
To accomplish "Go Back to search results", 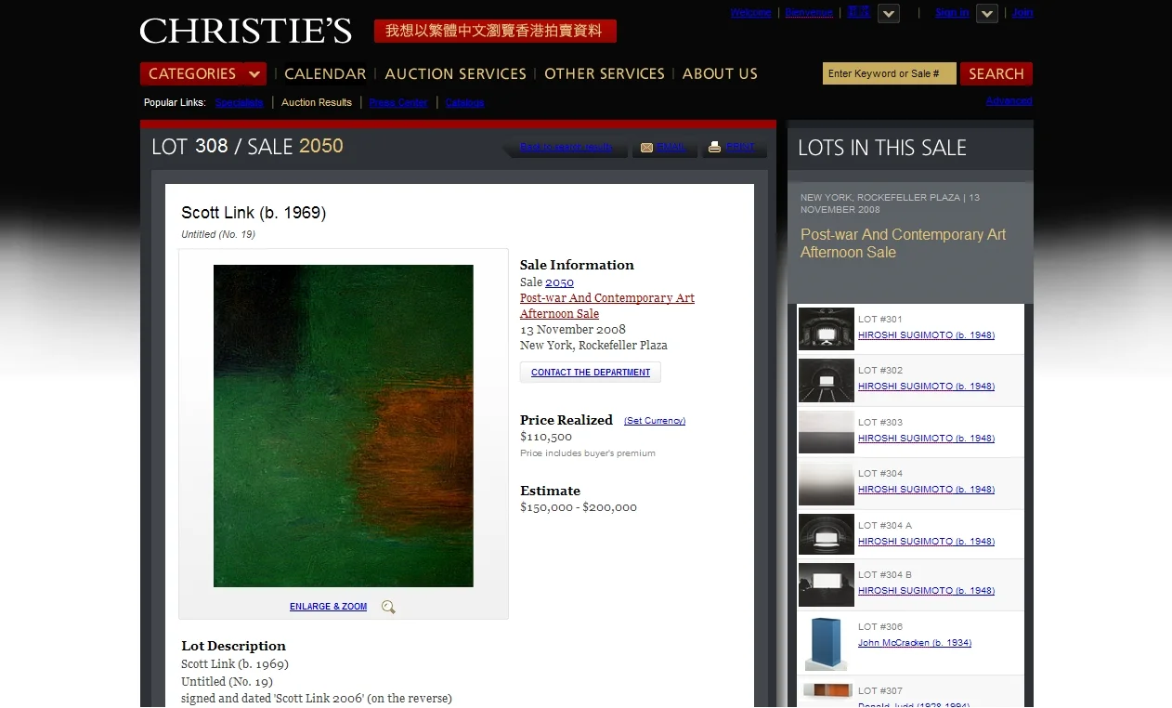I will (566, 147).
